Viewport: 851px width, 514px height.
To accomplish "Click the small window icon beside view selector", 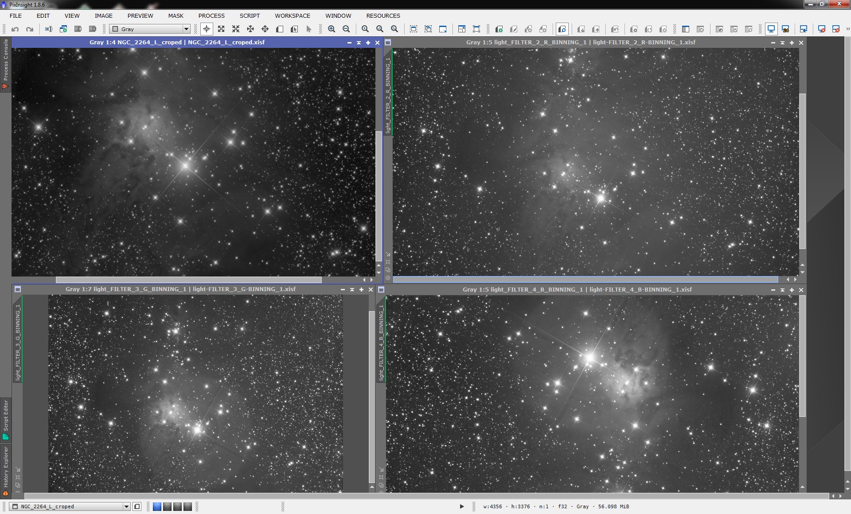I will pyautogui.click(x=137, y=506).
